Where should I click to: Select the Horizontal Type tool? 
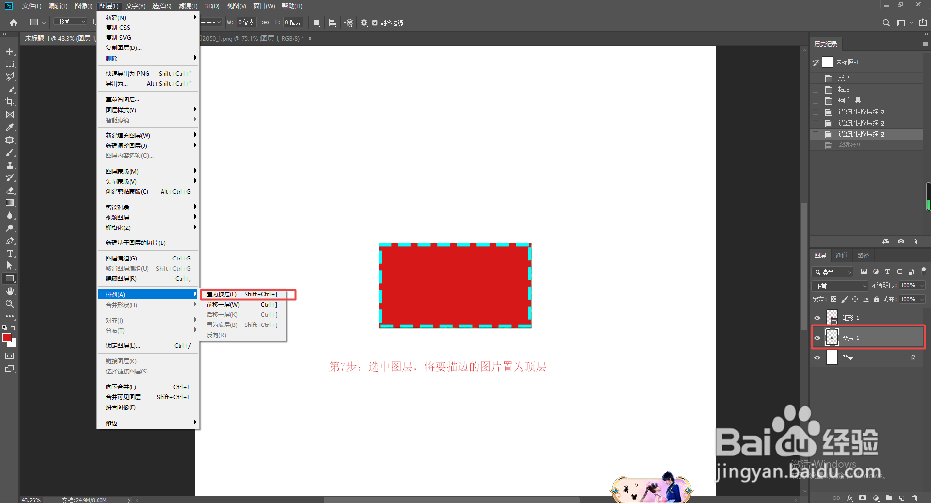(10, 253)
